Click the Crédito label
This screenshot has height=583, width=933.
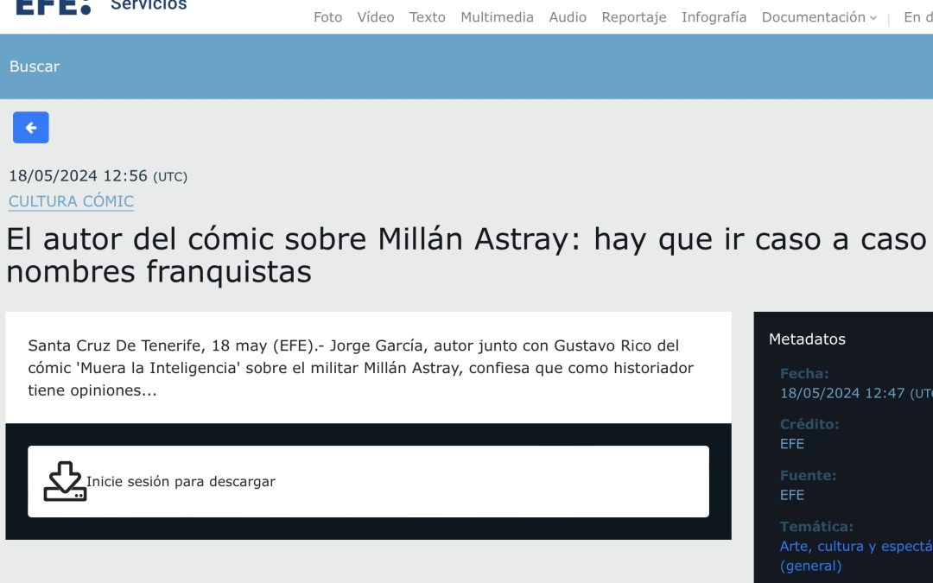(x=809, y=424)
